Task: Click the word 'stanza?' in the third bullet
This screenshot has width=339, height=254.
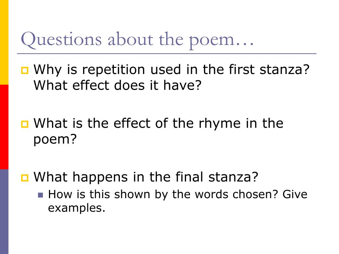Action: (233, 177)
